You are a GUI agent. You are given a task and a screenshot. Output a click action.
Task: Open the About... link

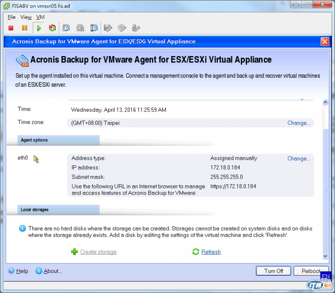tap(53, 271)
